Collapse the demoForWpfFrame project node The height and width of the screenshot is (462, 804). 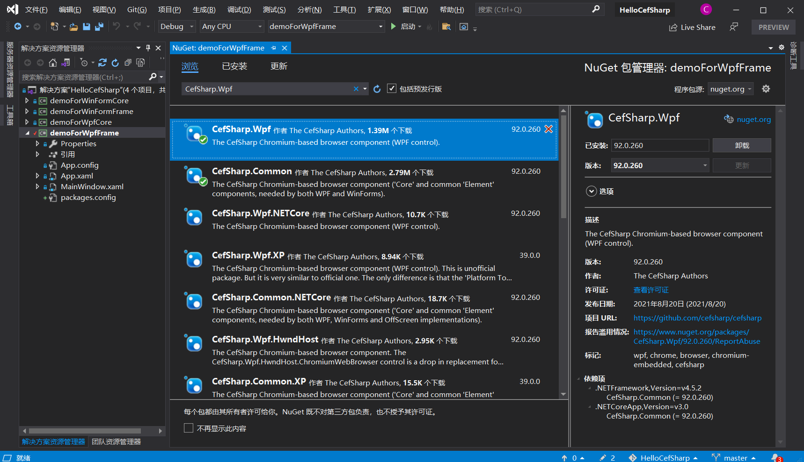tap(27, 133)
